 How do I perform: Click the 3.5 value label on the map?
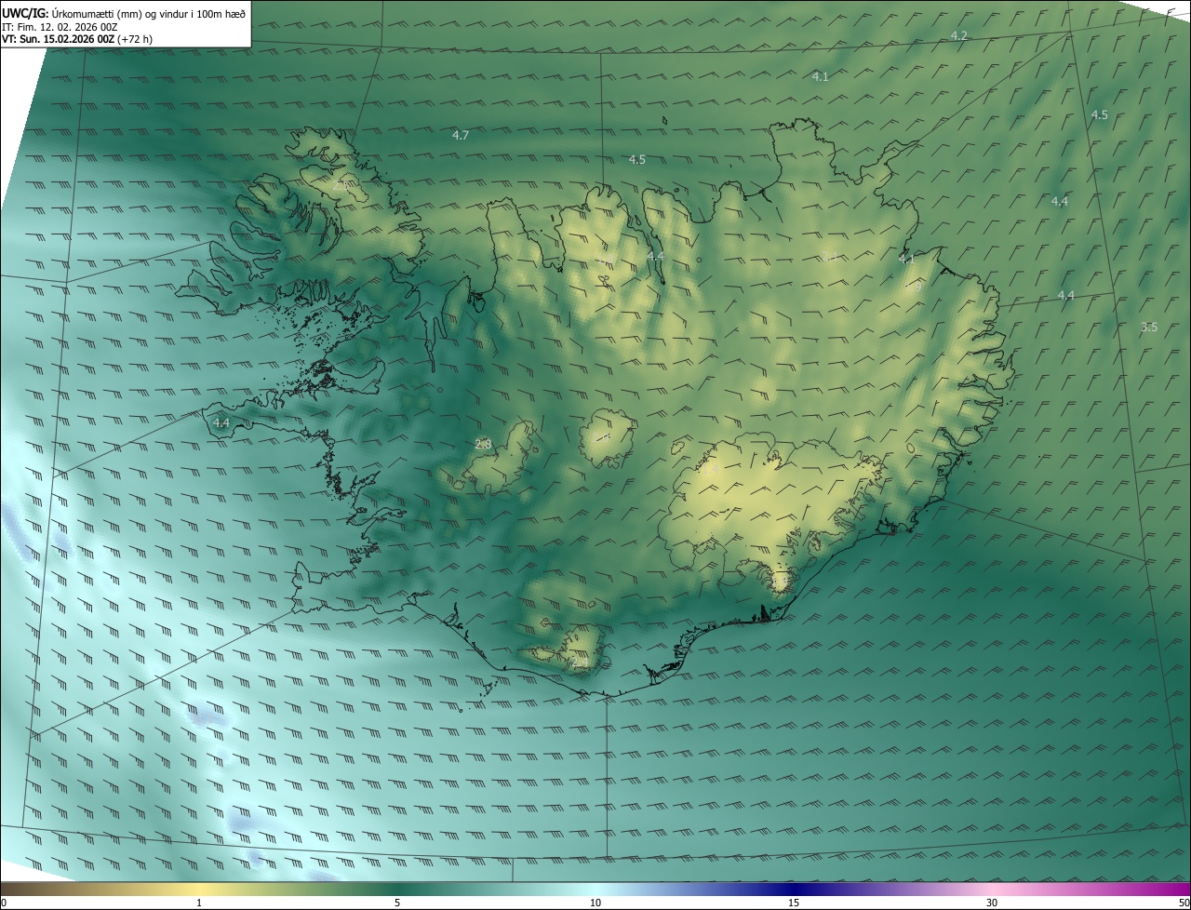point(1149,328)
